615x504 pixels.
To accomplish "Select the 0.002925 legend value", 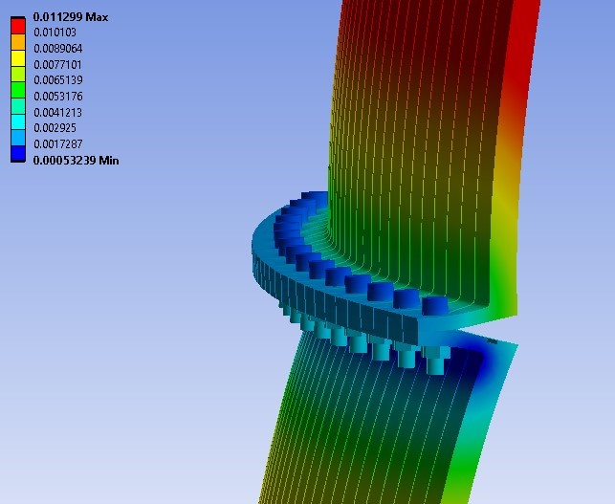I will [55, 128].
